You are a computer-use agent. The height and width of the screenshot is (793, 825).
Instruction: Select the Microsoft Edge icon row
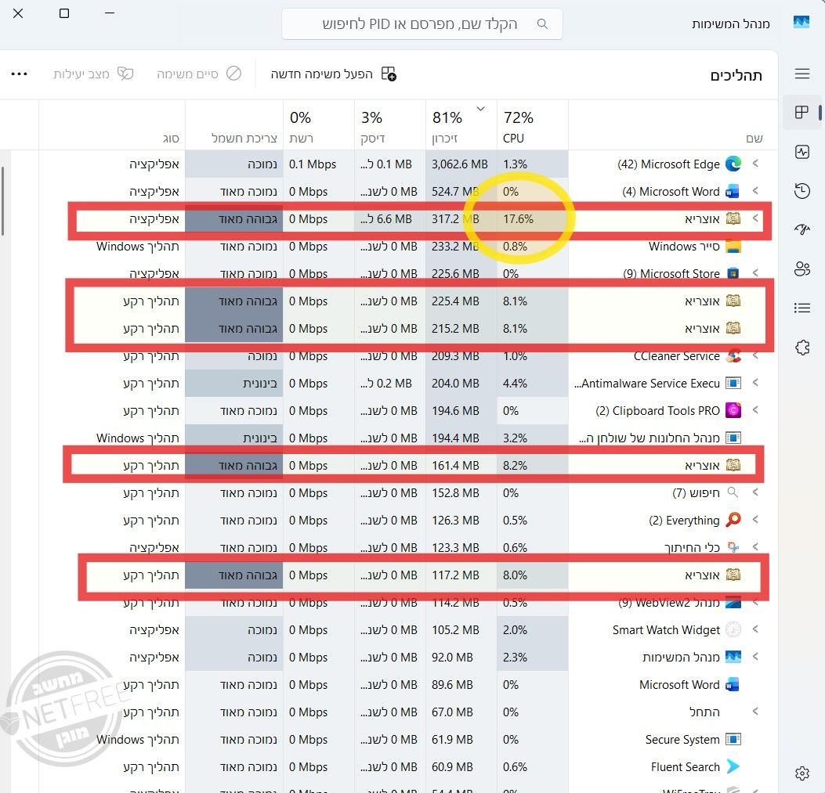[733, 164]
